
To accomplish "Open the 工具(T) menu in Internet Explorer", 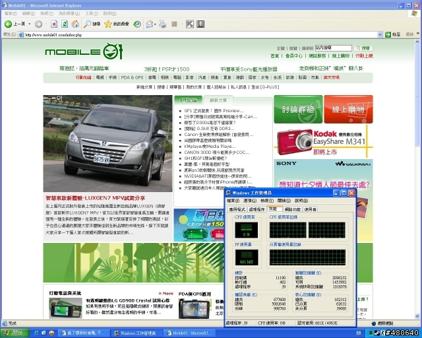I will (x=92, y=13).
